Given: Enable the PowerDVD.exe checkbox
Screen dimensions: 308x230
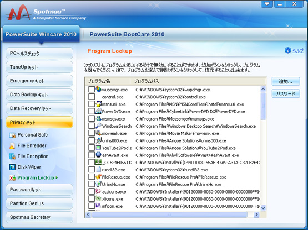Looking at the screenshot, I should coord(92,111).
